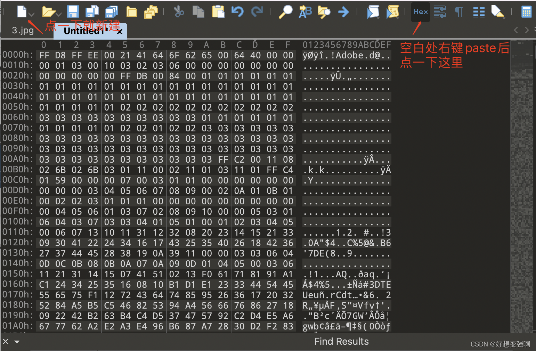Select the Untitled1 tab
Viewport: 536px width, 351px height.
click(x=86, y=31)
